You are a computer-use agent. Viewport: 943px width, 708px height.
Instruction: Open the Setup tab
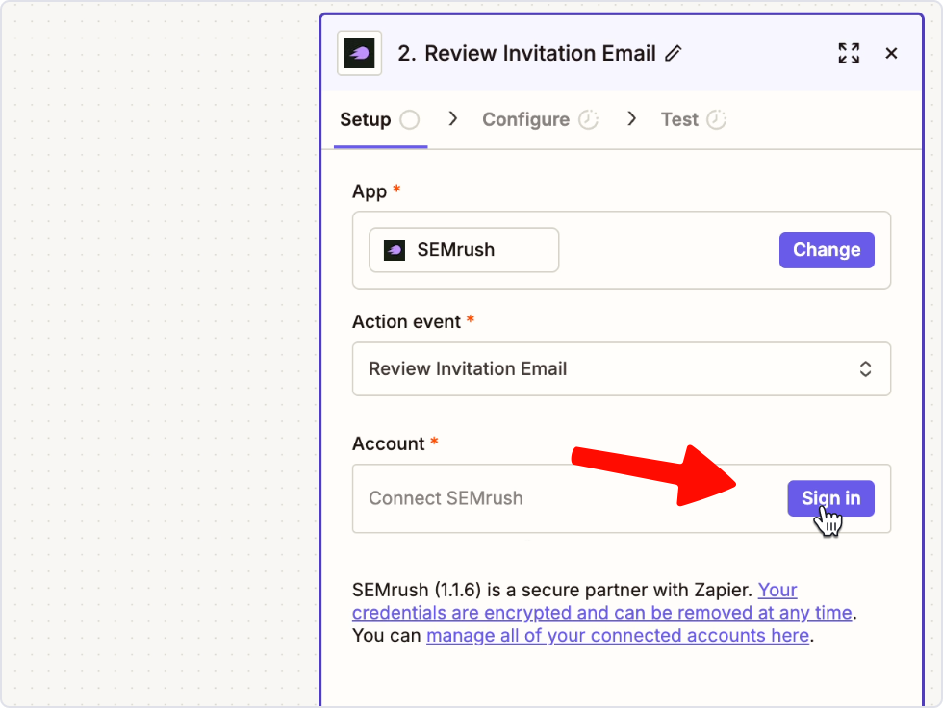coord(380,119)
